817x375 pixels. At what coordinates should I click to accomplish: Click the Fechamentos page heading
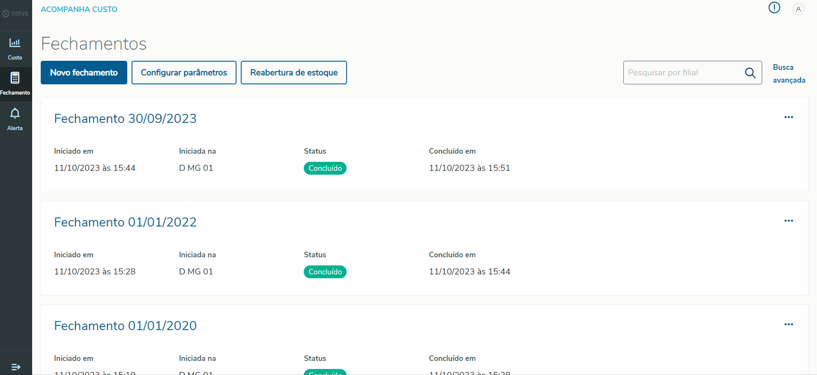pyautogui.click(x=94, y=44)
